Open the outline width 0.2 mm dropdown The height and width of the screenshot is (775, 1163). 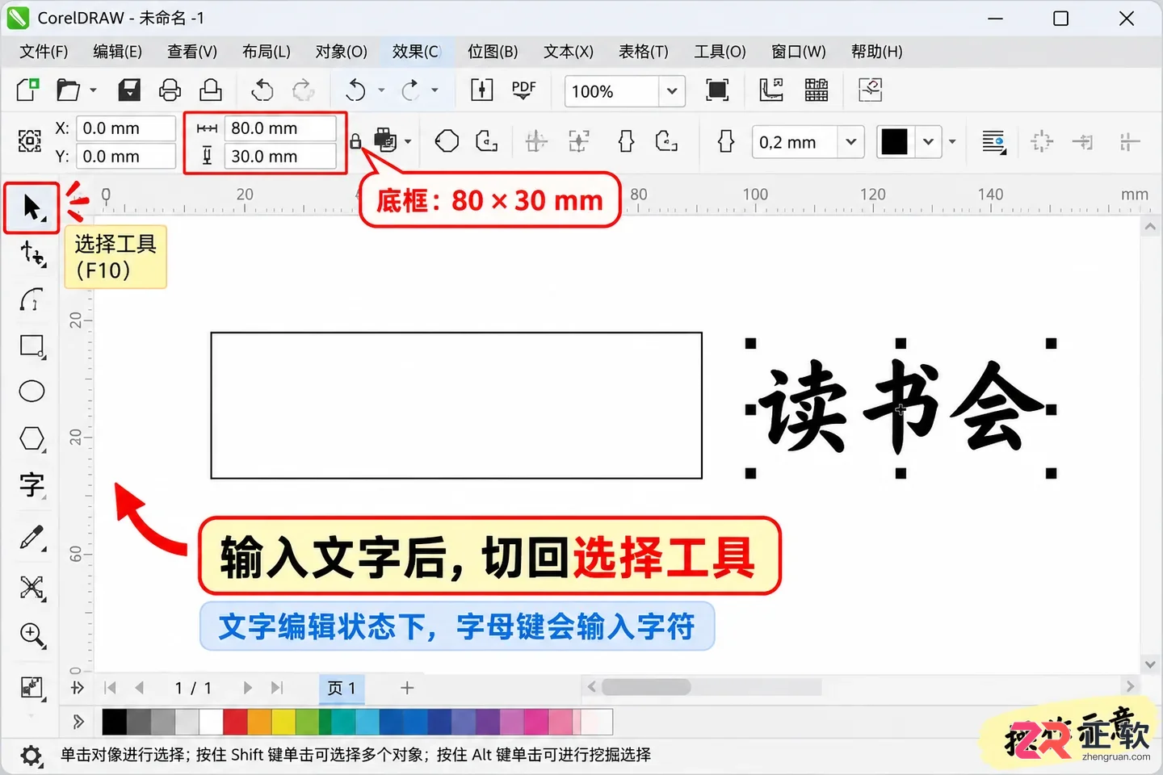coord(850,142)
